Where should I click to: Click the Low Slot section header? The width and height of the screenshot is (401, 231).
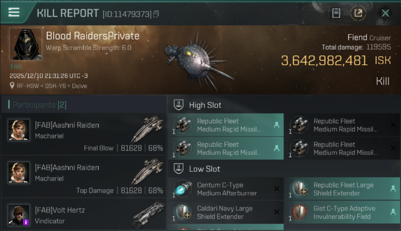tap(205, 169)
